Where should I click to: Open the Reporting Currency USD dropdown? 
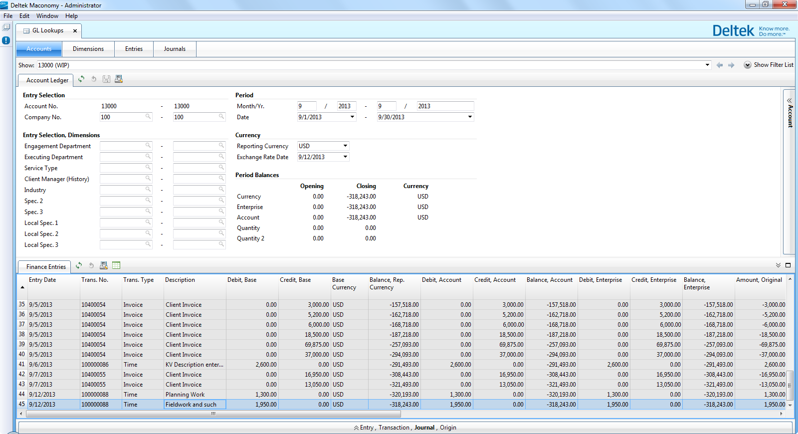pyautogui.click(x=345, y=146)
